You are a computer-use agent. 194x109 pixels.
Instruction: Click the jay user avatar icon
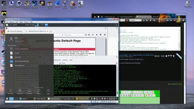[11, 39]
